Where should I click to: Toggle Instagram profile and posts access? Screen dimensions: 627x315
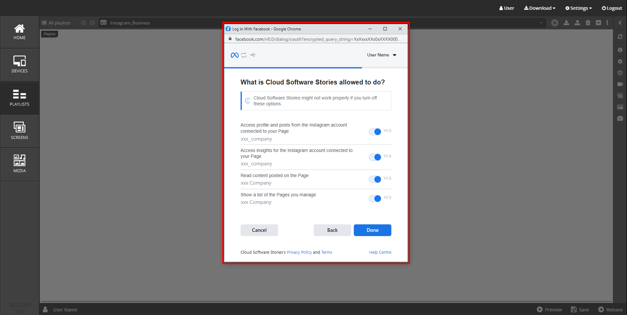[375, 132]
